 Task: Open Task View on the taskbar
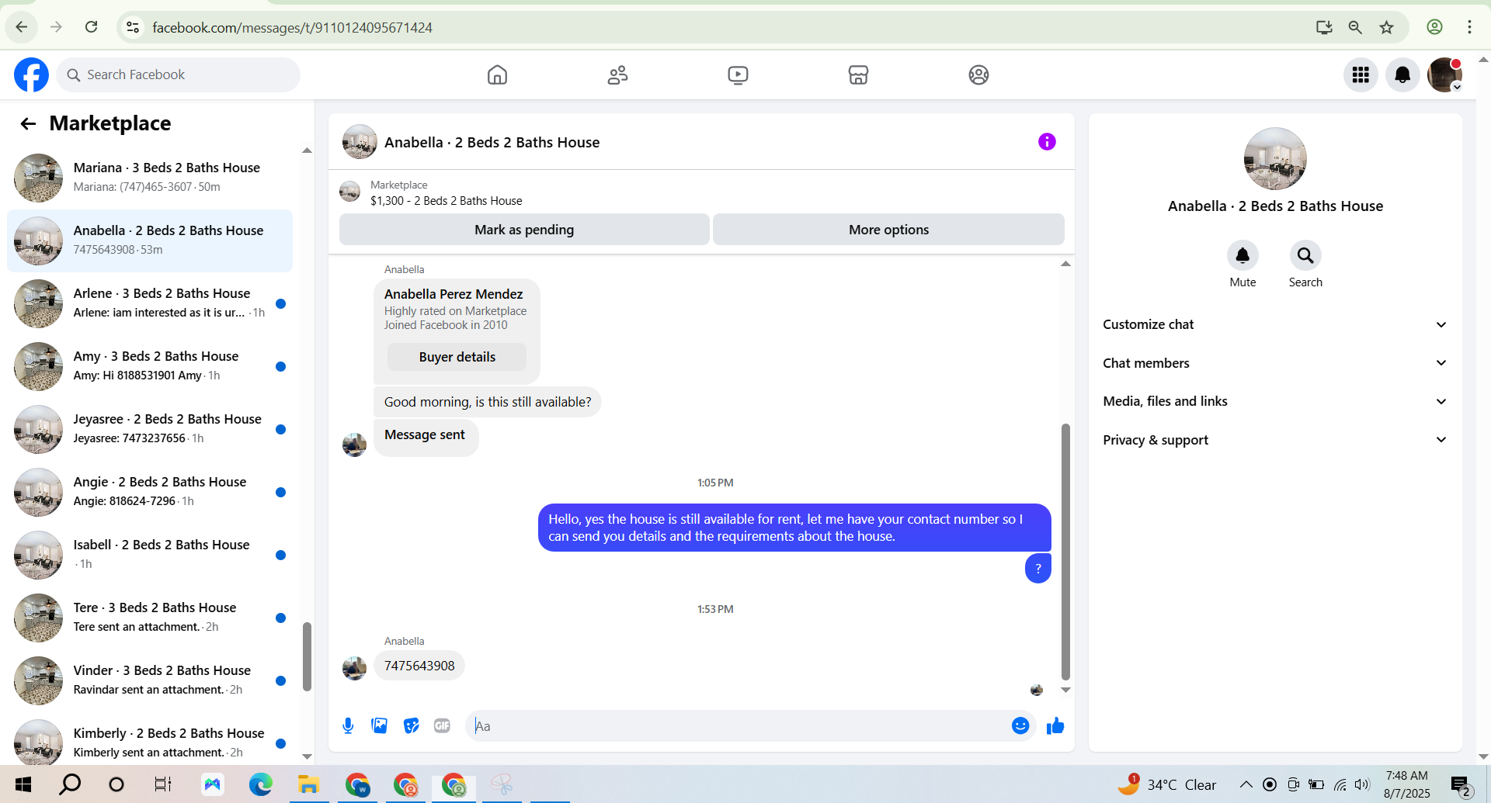pyautogui.click(x=162, y=784)
